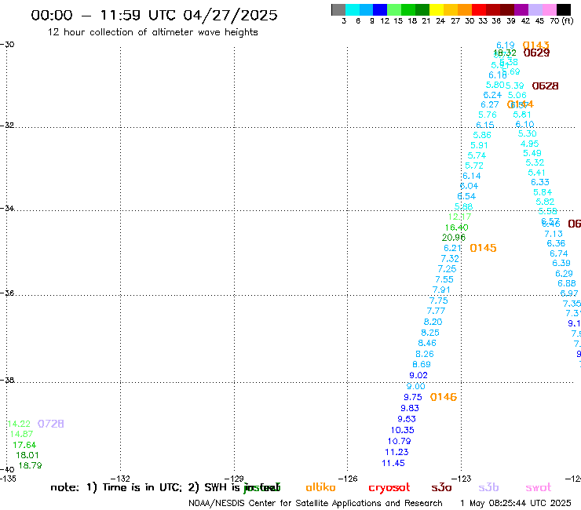The image size is (581, 510).
Task: Click the yellow swatch in the wave height legend
Action: (x=437, y=9)
